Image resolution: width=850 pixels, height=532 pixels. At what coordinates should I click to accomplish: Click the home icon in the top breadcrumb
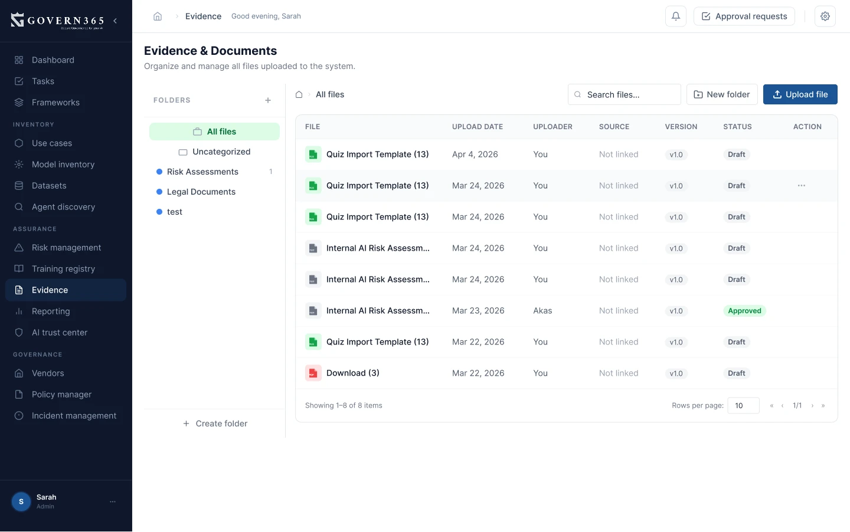[158, 17]
